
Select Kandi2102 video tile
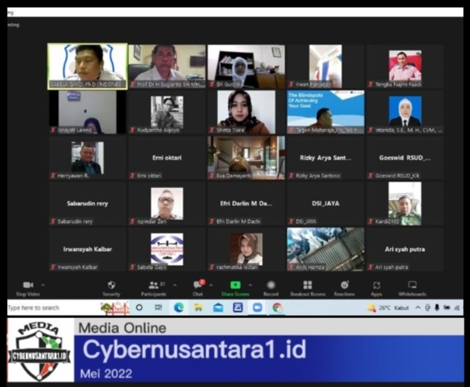[405, 204]
